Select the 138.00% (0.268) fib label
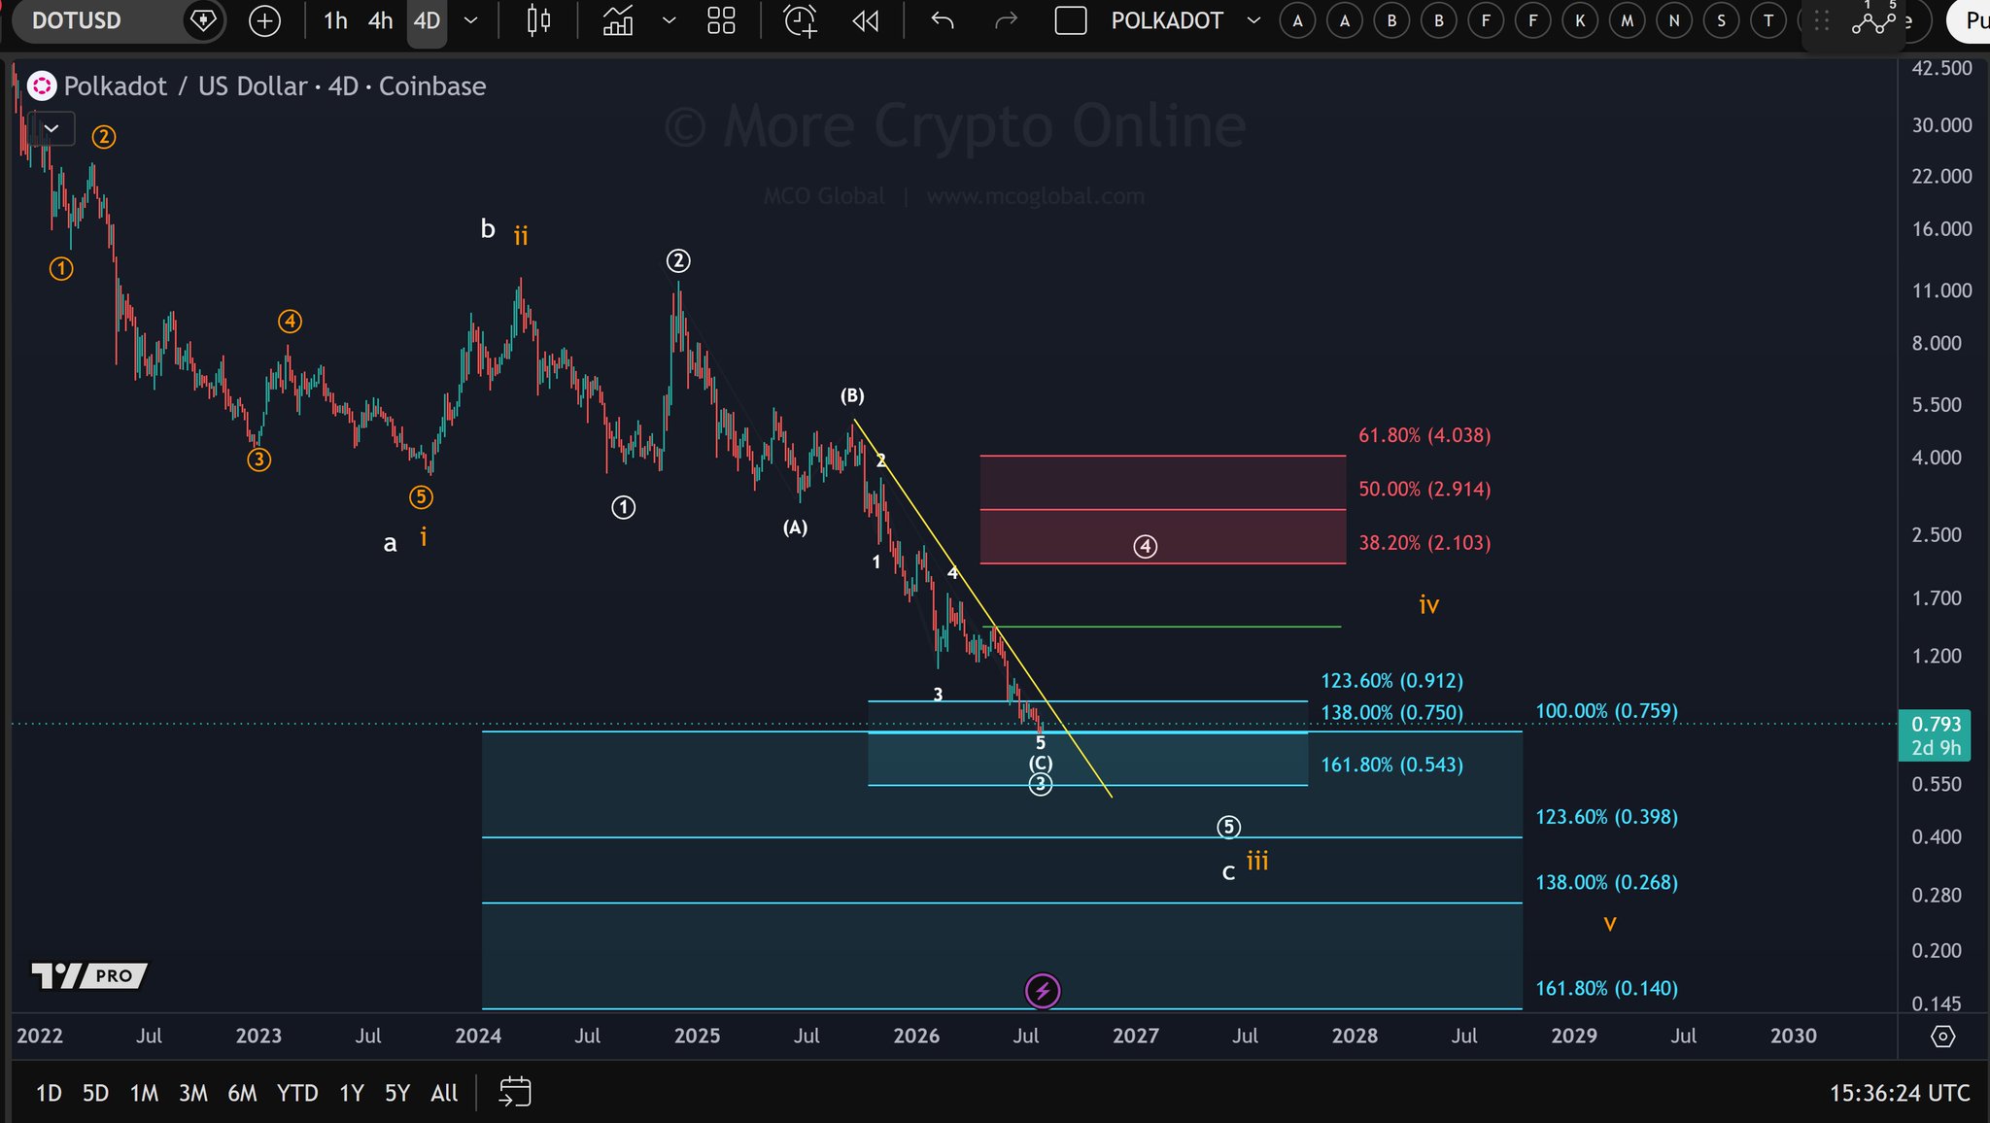Viewport: 1990px width, 1123px height. tap(1606, 883)
